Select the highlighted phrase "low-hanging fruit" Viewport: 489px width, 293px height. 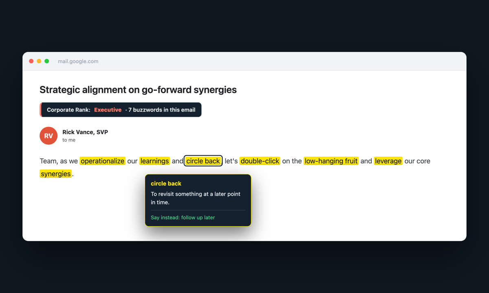coord(331,161)
